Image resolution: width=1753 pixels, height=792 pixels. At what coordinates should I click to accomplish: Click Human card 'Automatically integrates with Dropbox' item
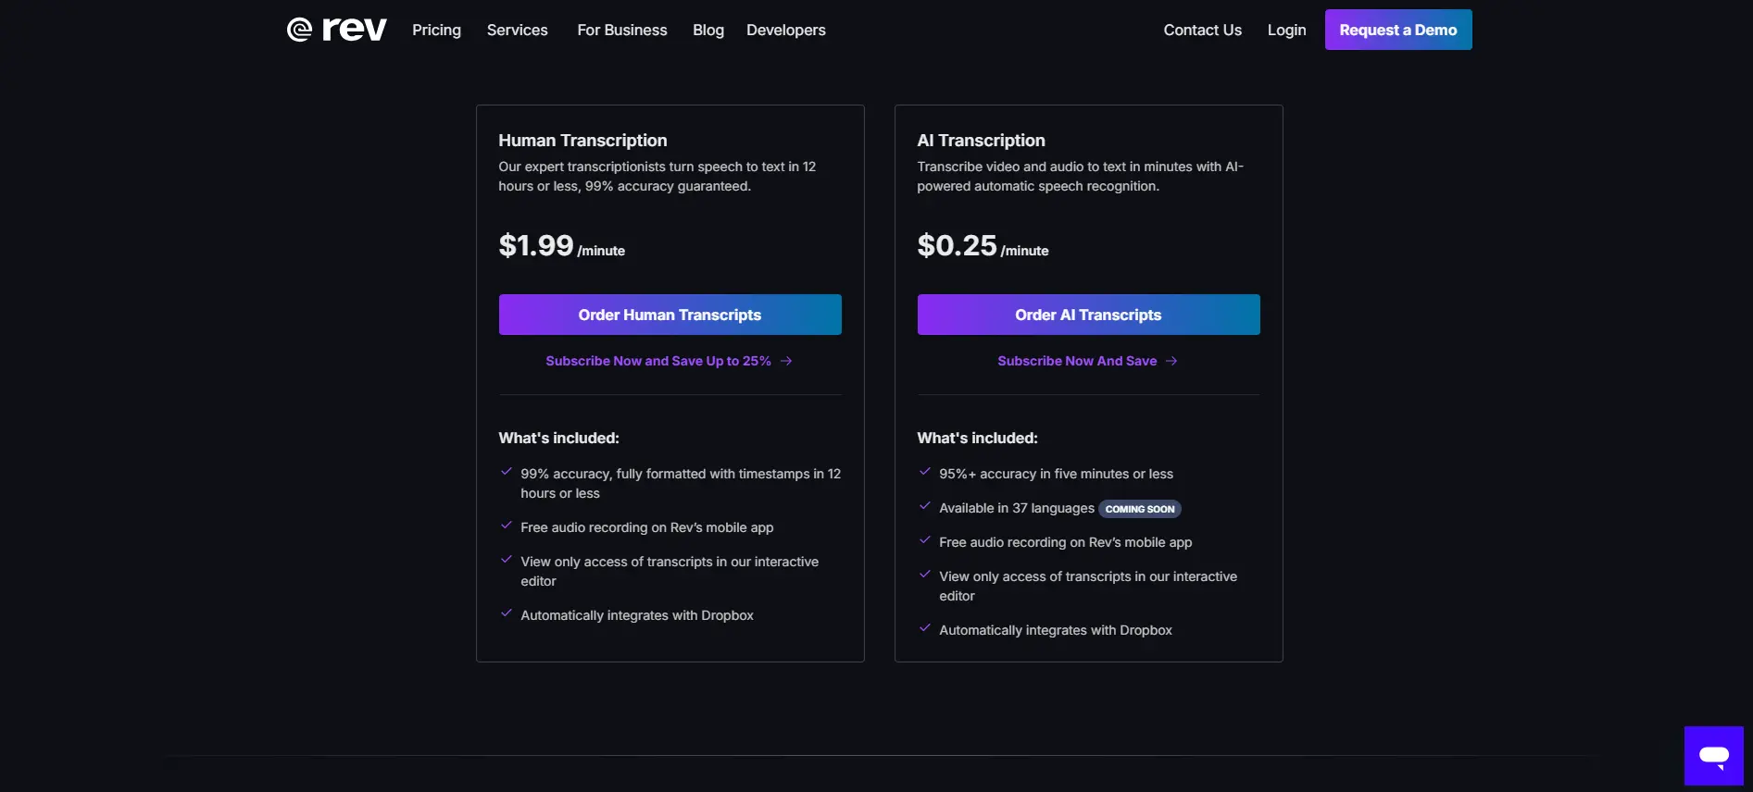click(x=637, y=615)
